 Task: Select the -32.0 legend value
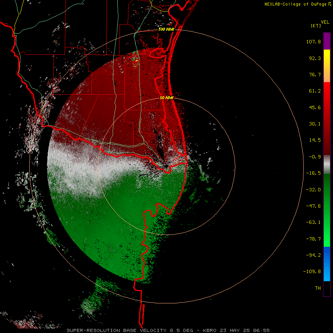click(313, 190)
